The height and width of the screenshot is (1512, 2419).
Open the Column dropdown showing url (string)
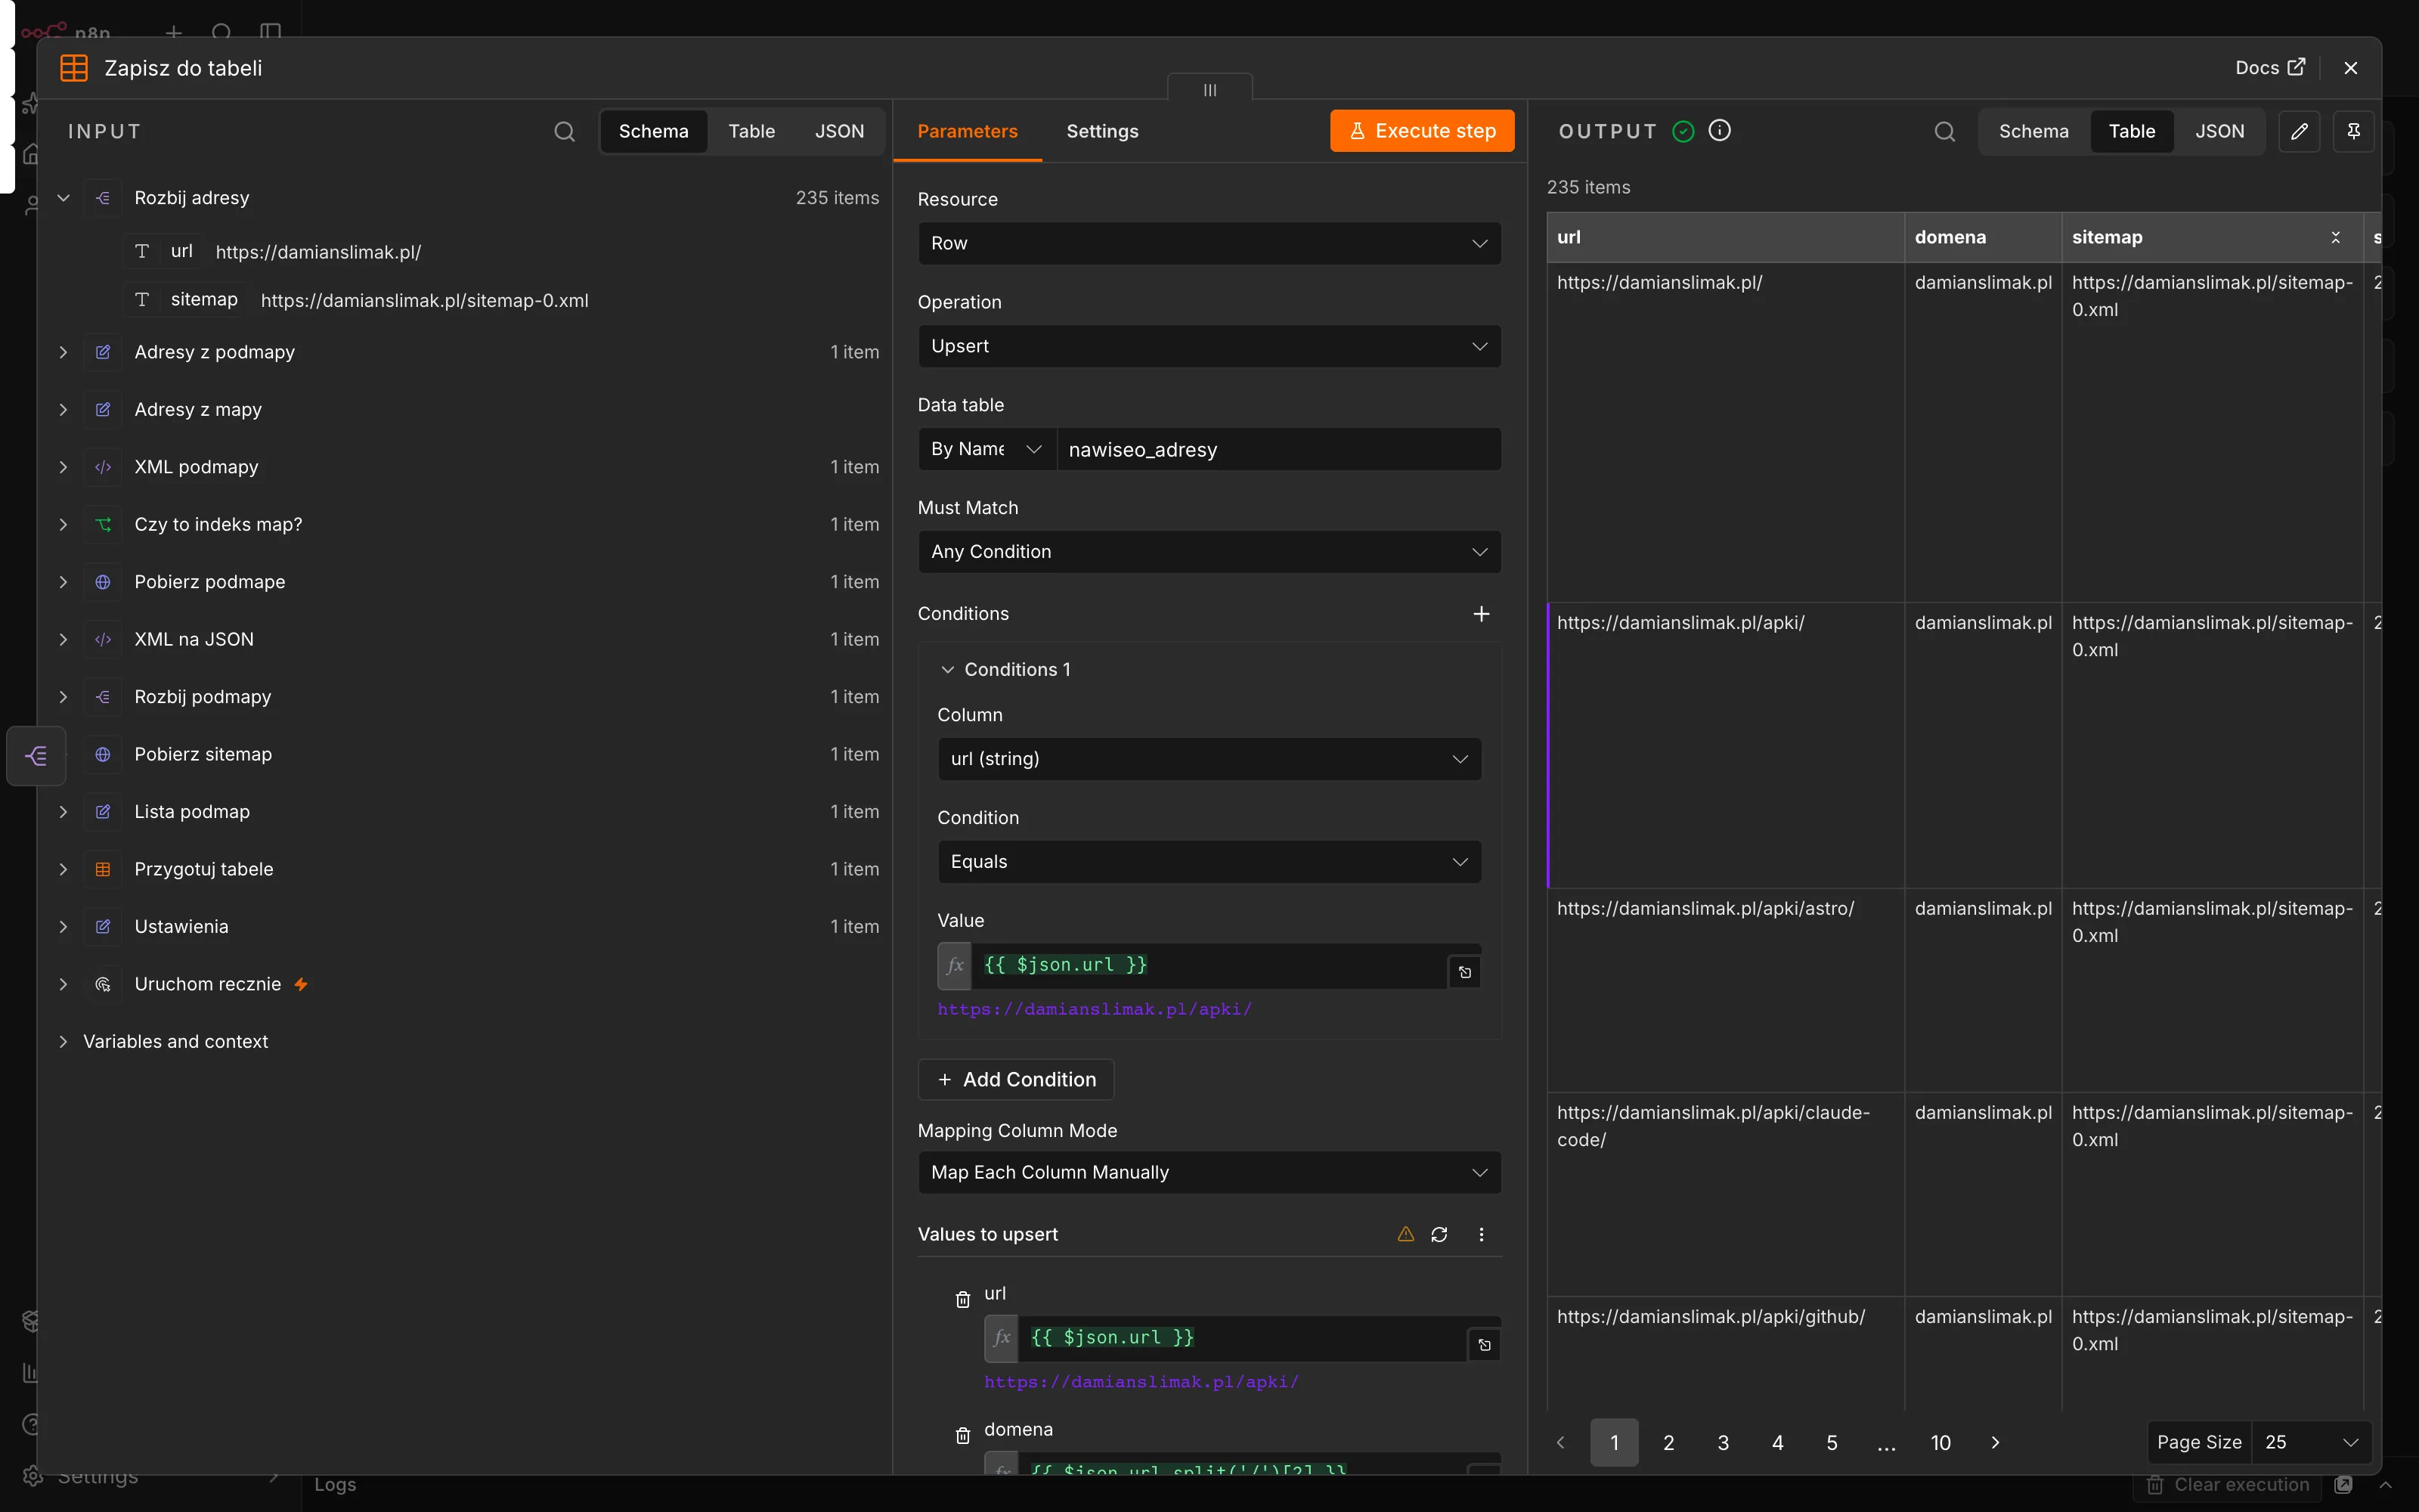coord(1209,759)
